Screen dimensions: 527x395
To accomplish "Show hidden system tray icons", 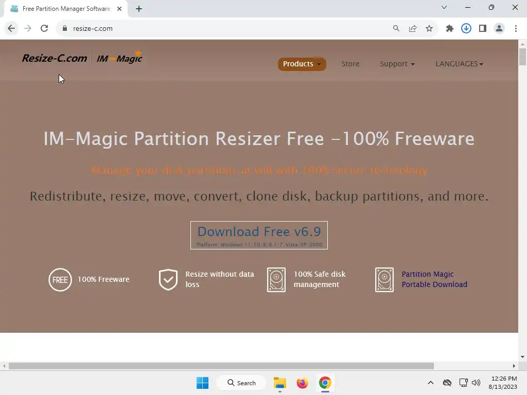I will (x=431, y=383).
